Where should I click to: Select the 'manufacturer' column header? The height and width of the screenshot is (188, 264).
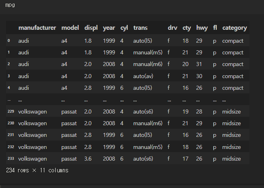[37, 28]
